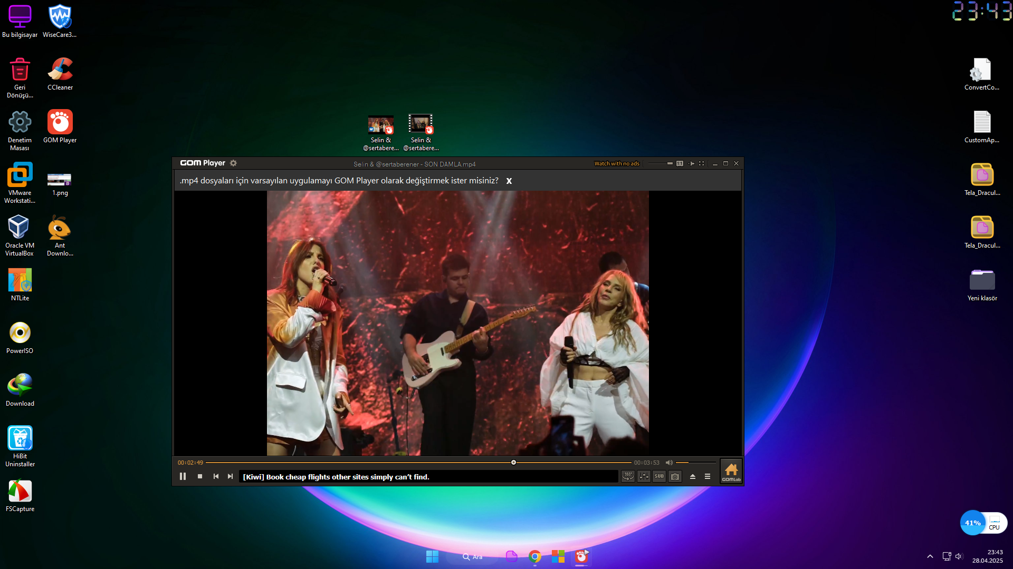Open Chrome from the taskbar
This screenshot has height=569, width=1013.
(x=535, y=557)
